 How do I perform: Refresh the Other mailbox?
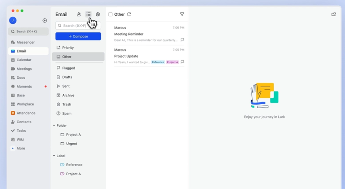coord(129,14)
